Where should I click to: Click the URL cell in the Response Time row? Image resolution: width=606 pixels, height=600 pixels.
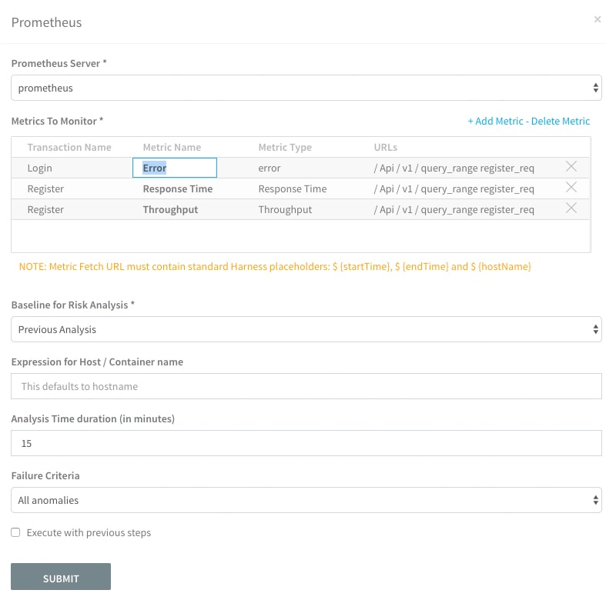pos(454,188)
